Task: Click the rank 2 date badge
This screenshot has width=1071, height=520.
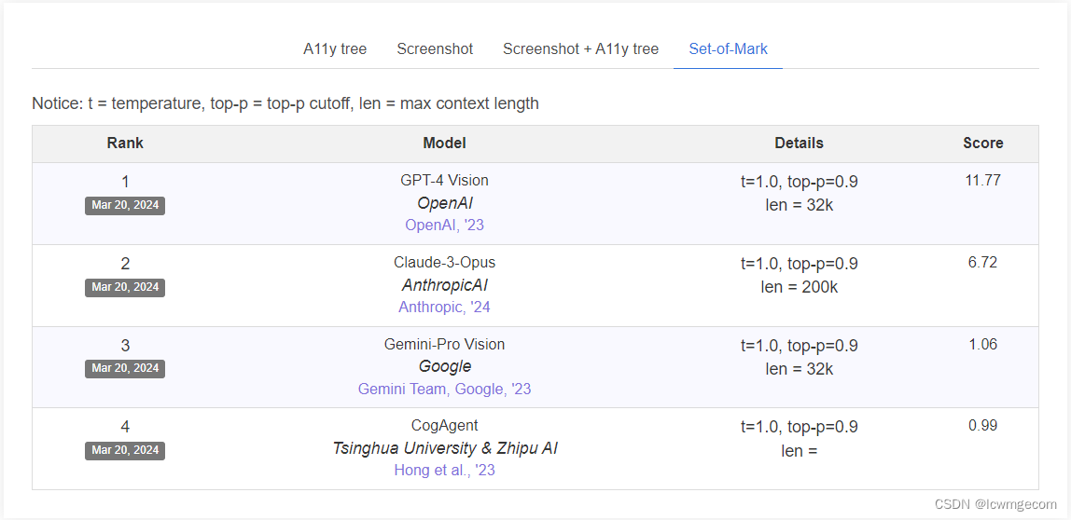Action: click(x=125, y=287)
